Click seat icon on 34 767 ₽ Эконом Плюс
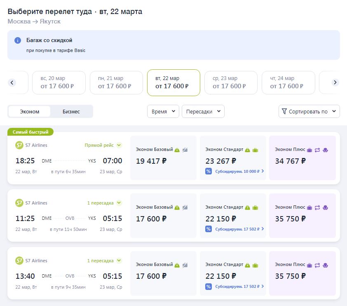Image resolution: width=347 pixels, height=306 pixels. pyautogui.click(x=325, y=150)
